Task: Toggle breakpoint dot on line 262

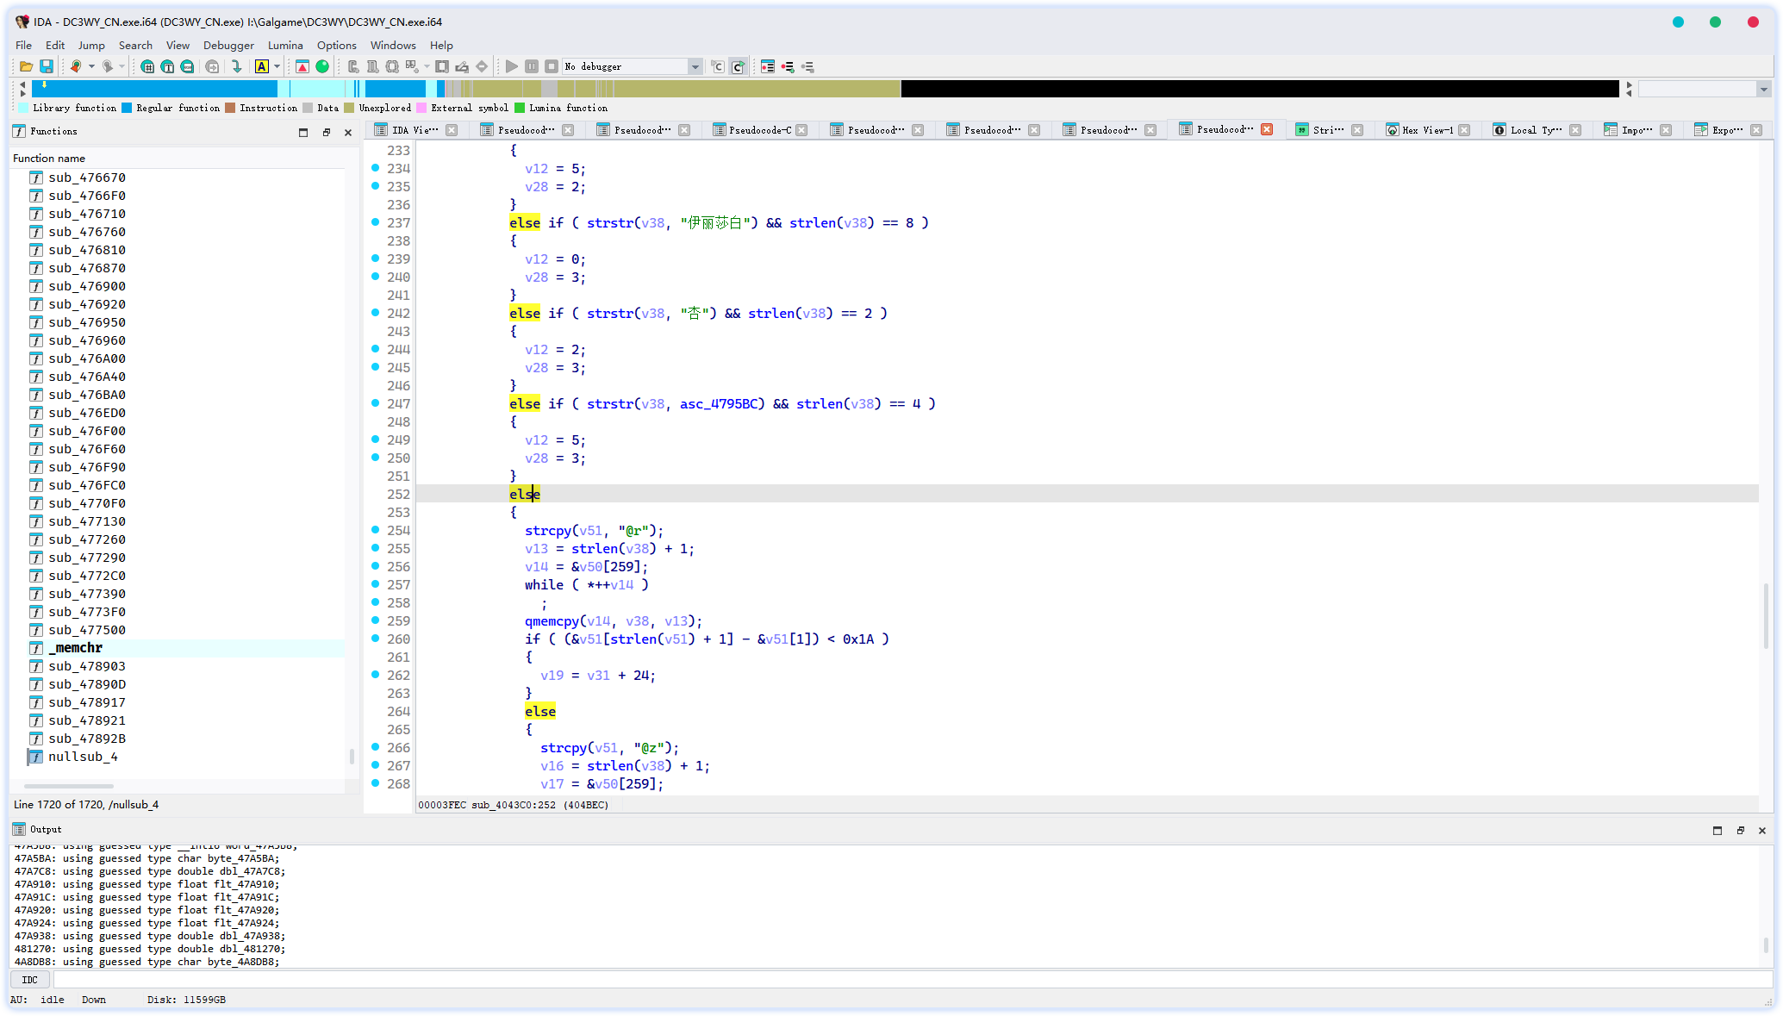Action: (376, 675)
